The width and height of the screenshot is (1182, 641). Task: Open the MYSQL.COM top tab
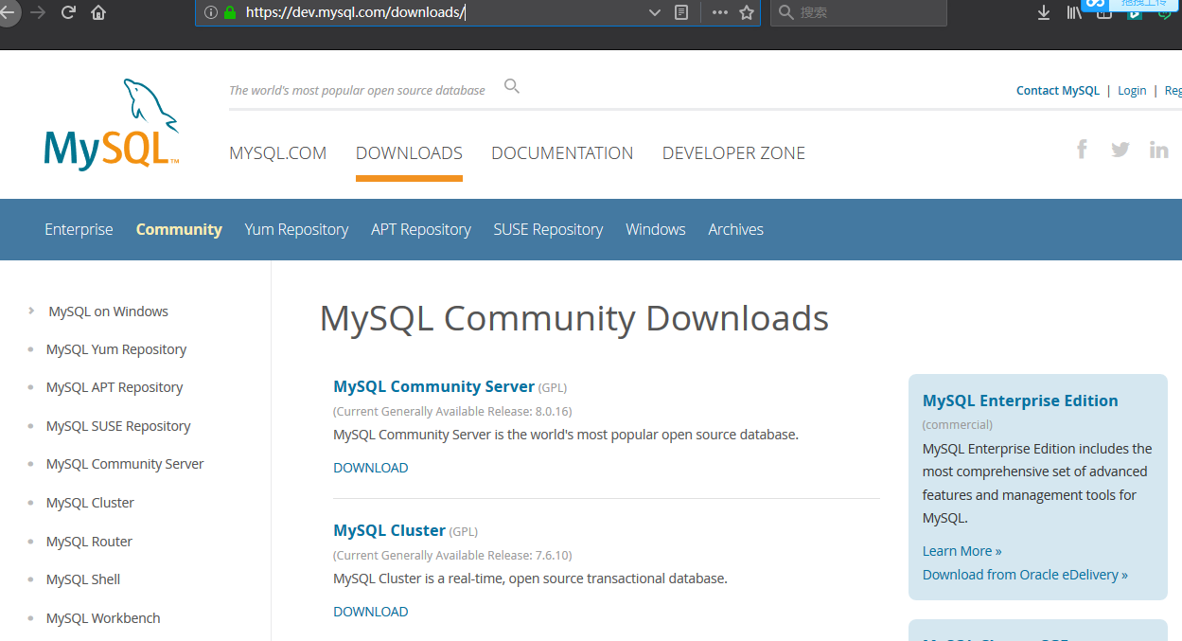(x=277, y=153)
